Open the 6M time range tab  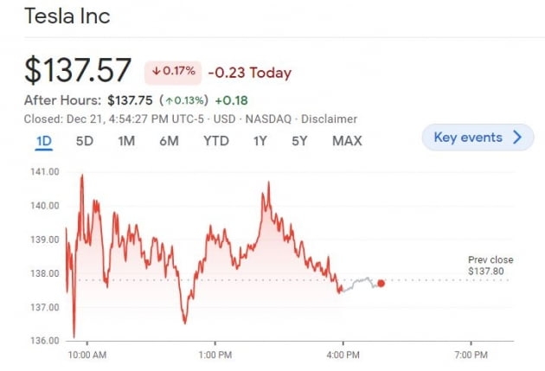click(169, 140)
